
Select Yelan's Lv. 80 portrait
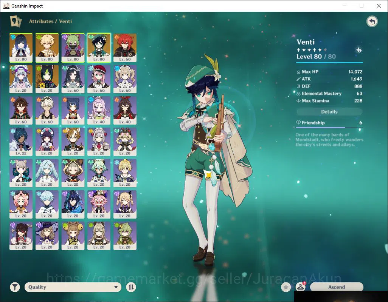21,48
